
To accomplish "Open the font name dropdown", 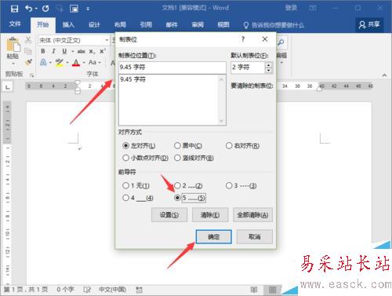I will pyautogui.click(x=107, y=40).
